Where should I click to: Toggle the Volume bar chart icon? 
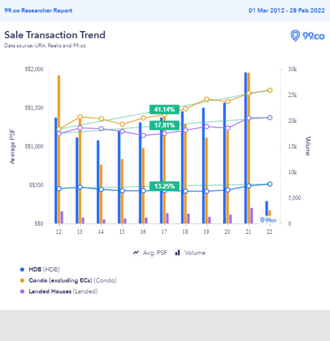(x=178, y=252)
